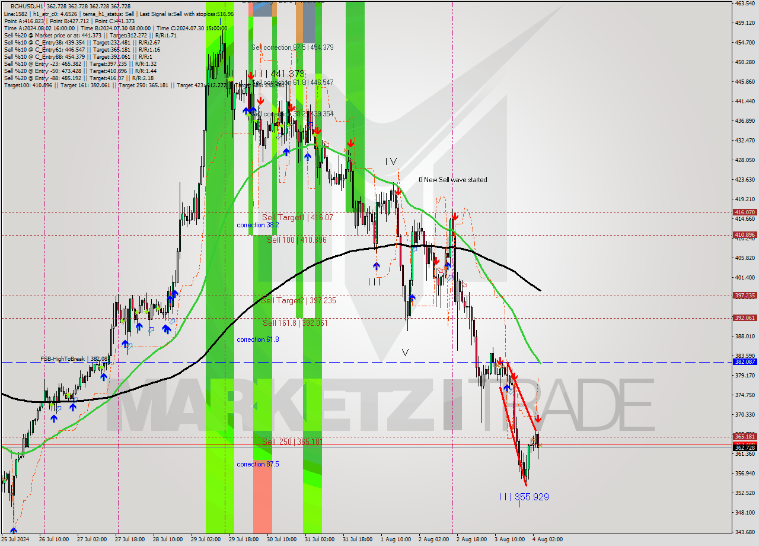Image resolution: width=759 pixels, height=546 pixels.
Task: Click the 428.050 price axis value
Action: pyautogui.click(x=744, y=160)
